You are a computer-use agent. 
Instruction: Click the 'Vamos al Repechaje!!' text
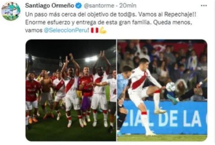(x=167, y=14)
